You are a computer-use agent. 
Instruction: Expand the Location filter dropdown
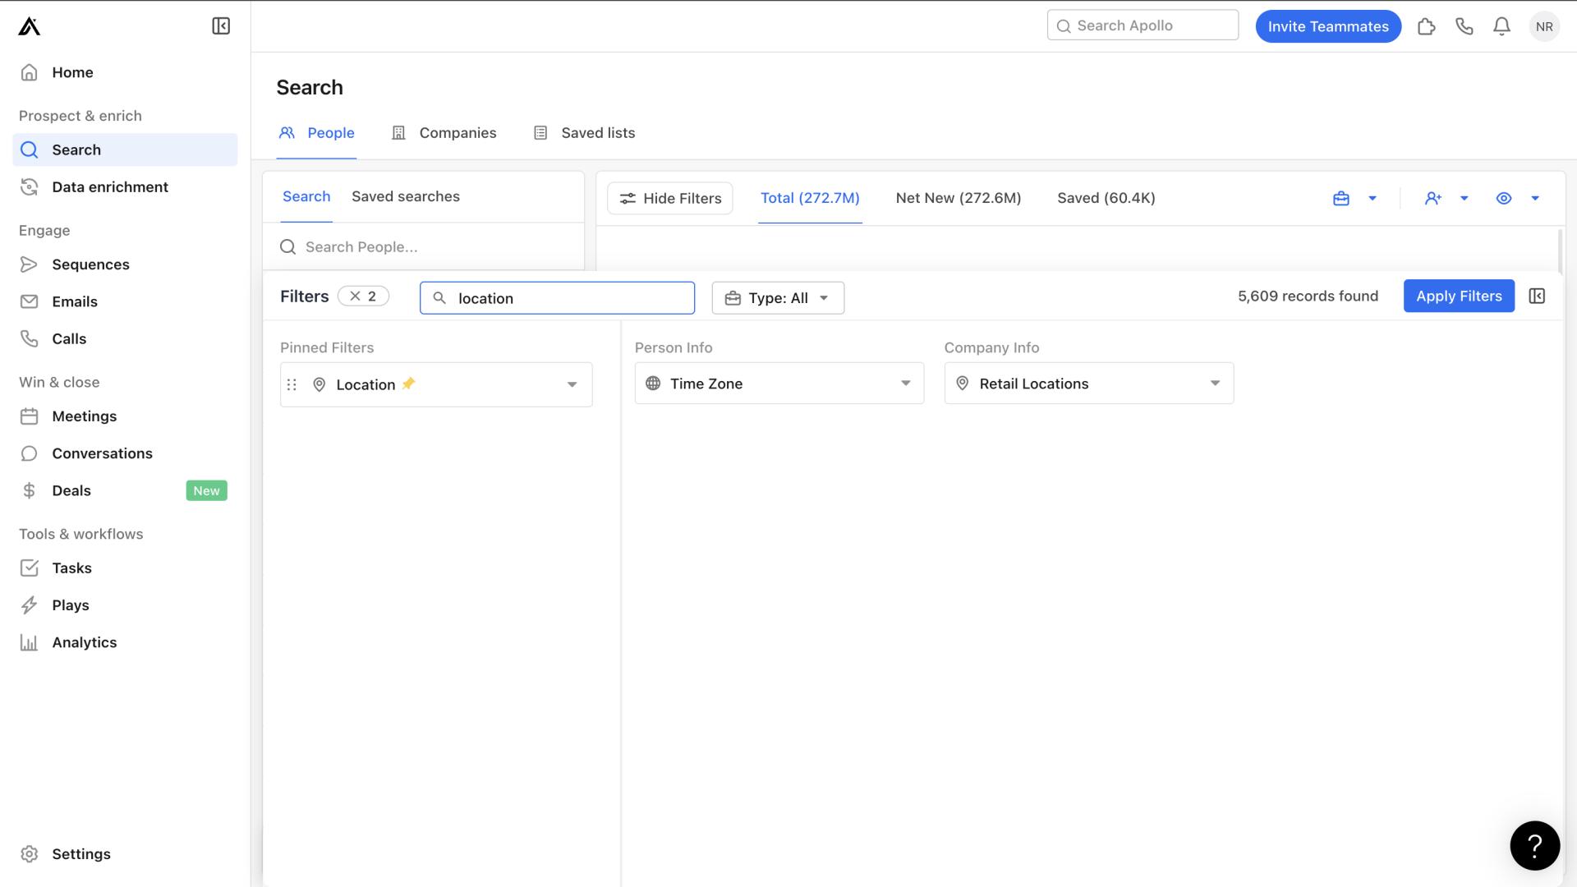(571, 384)
